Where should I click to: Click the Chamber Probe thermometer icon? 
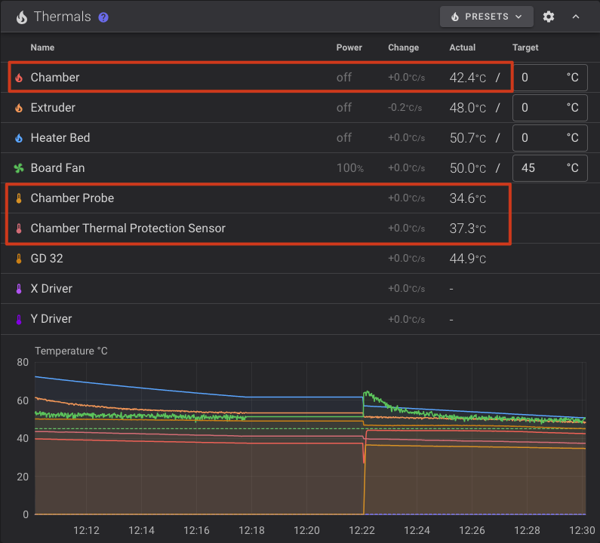pyautogui.click(x=19, y=198)
